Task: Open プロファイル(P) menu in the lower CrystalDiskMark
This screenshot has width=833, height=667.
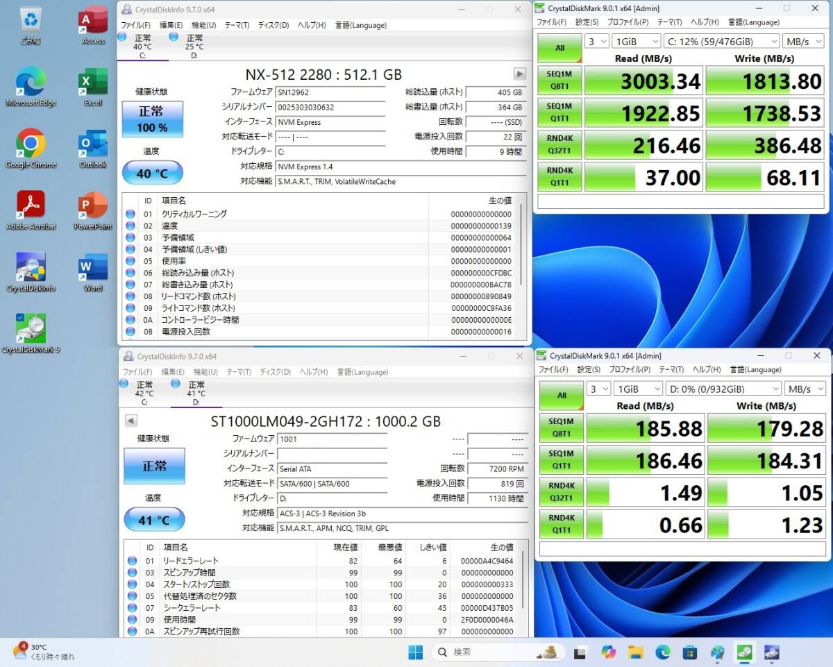Action: (x=629, y=369)
